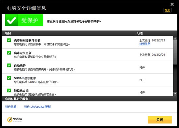This screenshot has width=179, height=128.
Task: Click description text under 病毒定义更新
Action: point(35,57)
